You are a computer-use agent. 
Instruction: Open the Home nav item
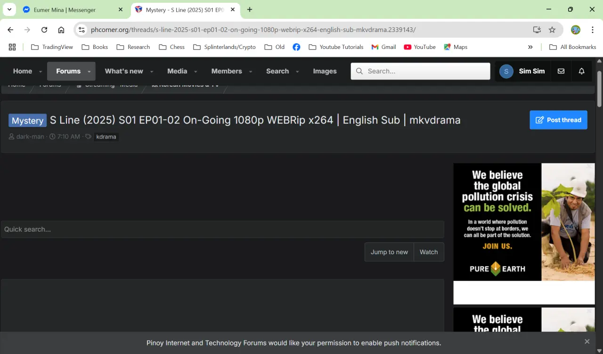[x=22, y=71]
